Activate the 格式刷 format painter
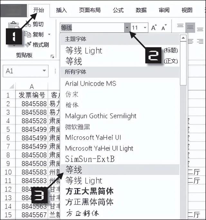The height and width of the screenshot is (220, 206). (37, 45)
